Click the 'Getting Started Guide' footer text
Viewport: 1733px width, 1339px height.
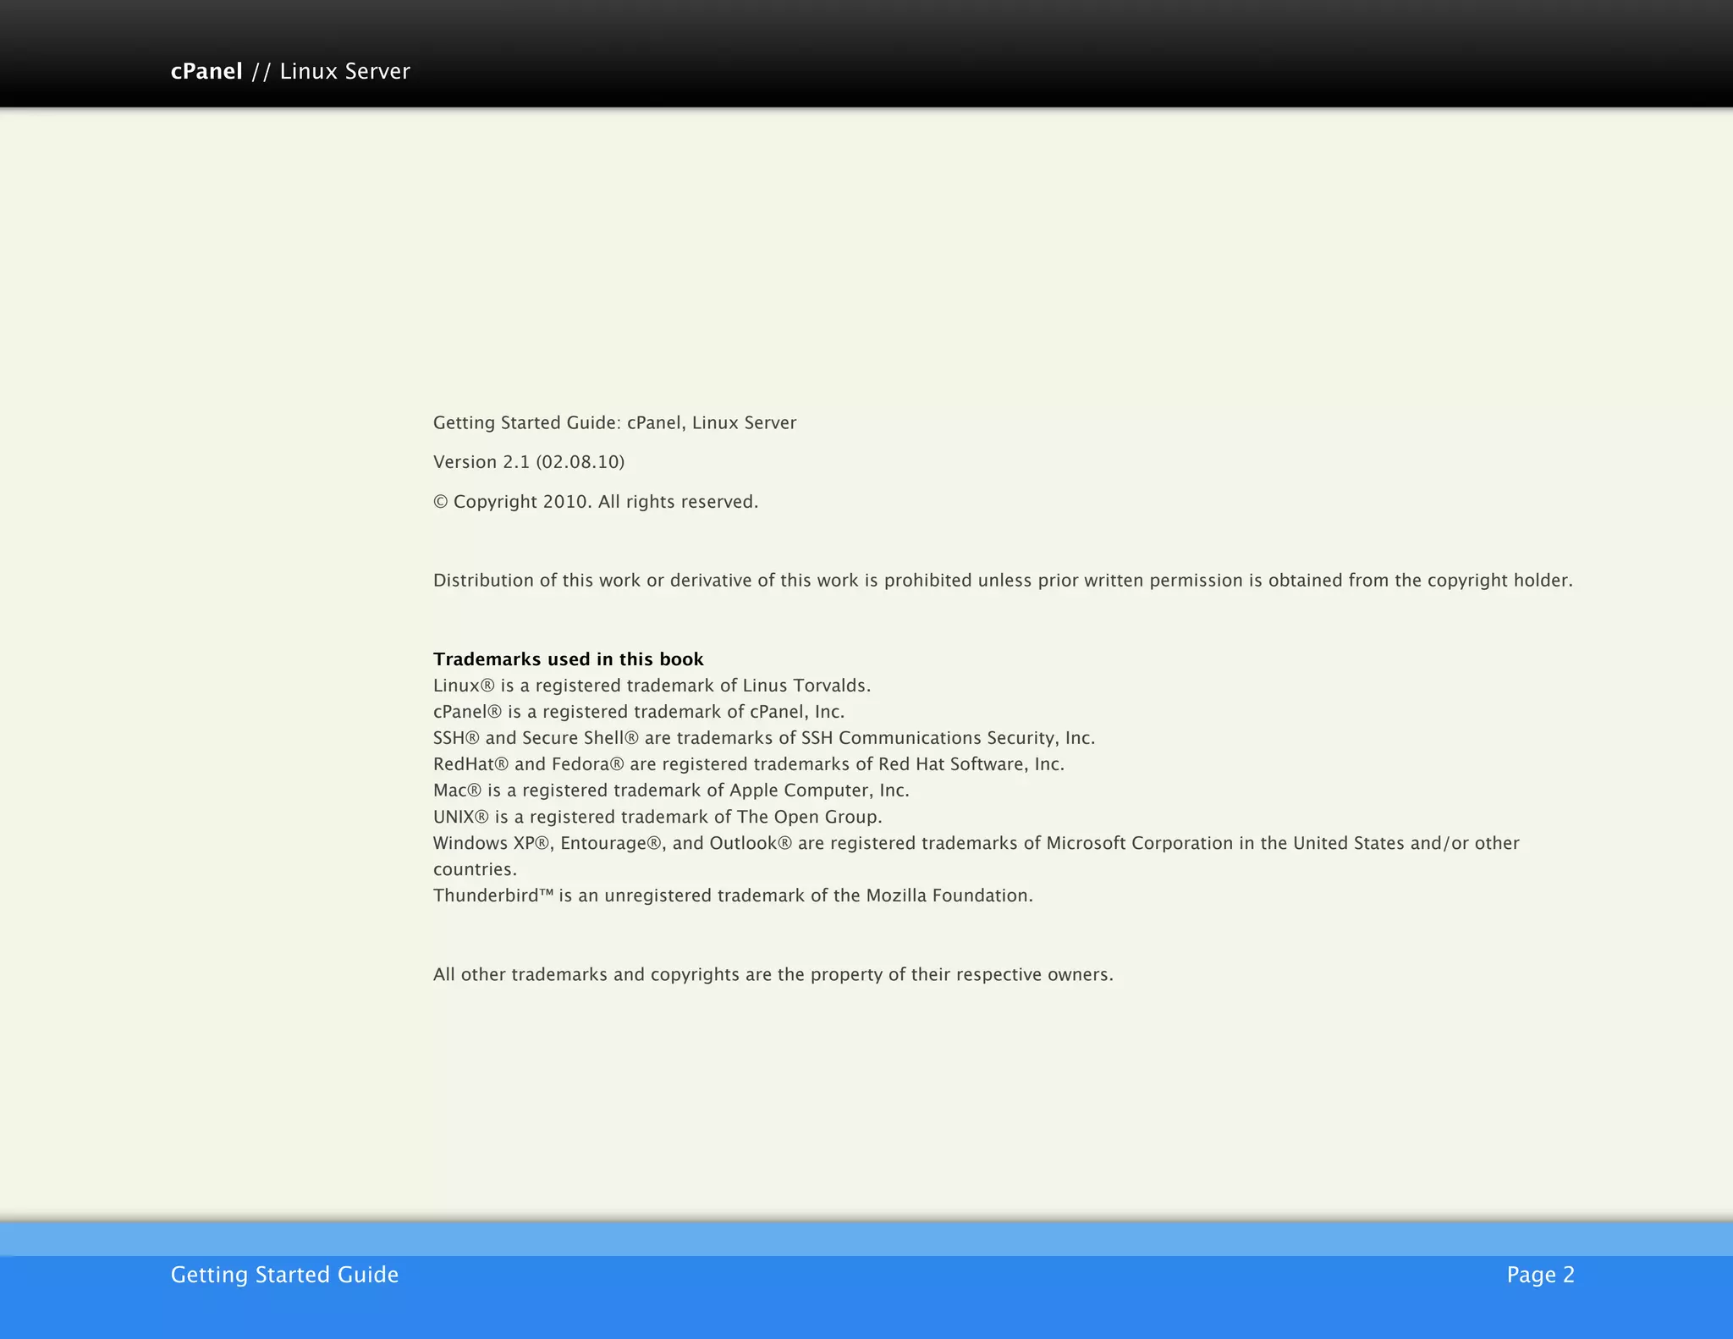click(284, 1275)
